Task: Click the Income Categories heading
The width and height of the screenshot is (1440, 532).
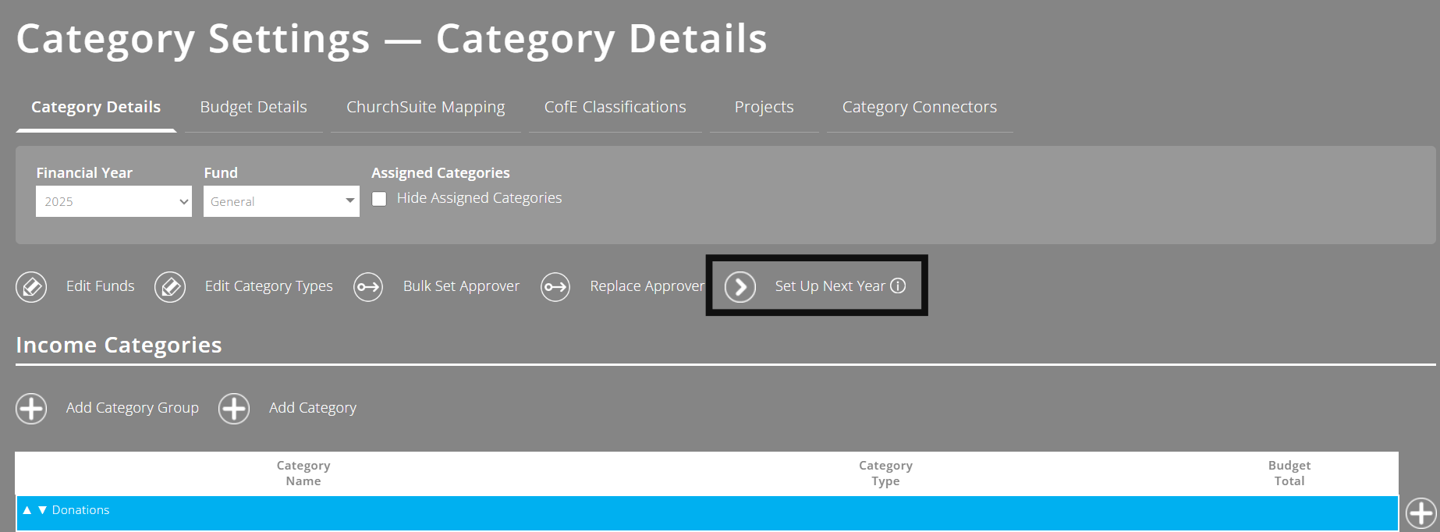Action: 119,345
